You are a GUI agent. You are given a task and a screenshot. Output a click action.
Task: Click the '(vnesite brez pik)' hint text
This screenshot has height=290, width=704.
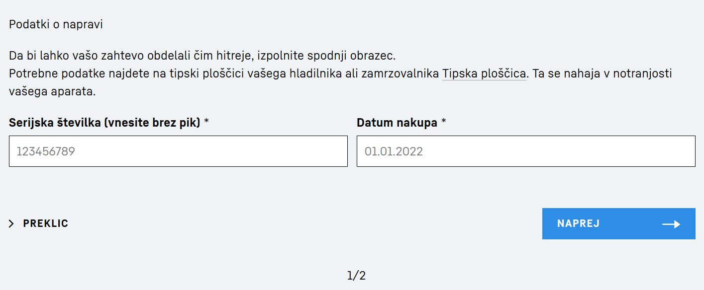[152, 123]
